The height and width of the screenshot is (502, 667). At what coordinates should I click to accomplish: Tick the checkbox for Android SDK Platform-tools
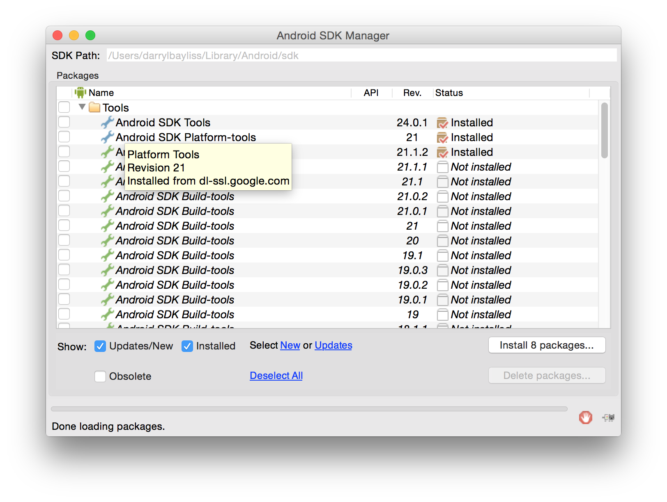64,137
